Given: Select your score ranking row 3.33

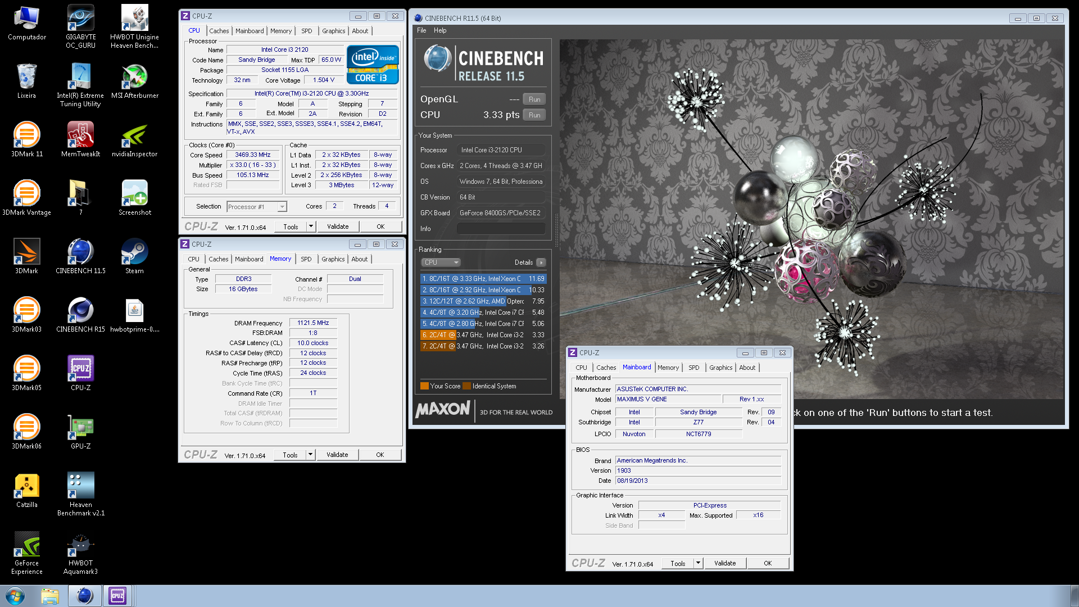Looking at the screenshot, I should click(483, 335).
